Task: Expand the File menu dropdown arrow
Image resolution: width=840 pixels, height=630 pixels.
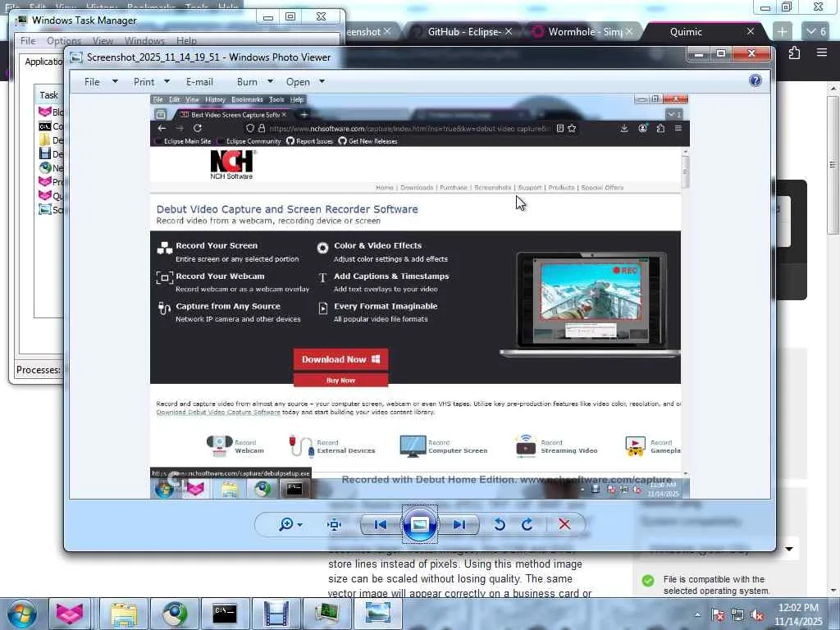Action: tap(115, 81)
